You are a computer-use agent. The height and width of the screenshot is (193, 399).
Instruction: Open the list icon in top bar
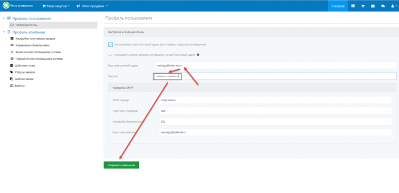(353, 6)
